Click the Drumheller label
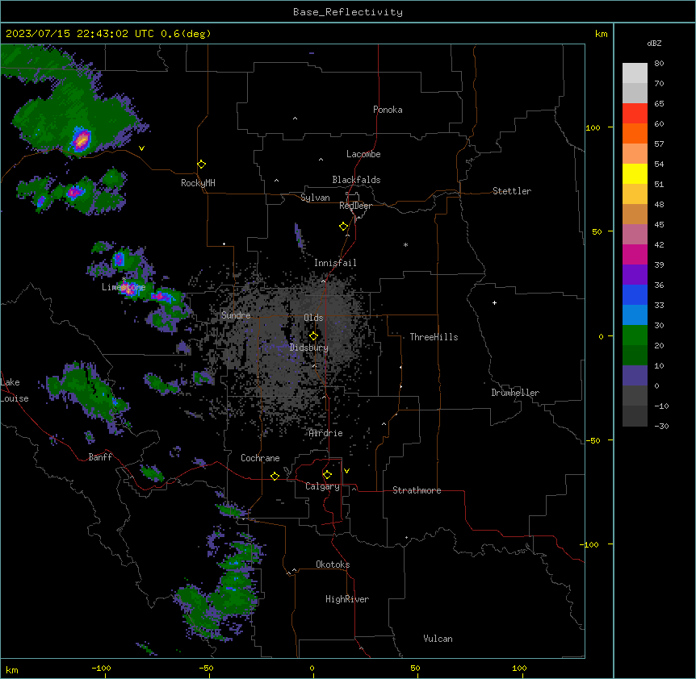The image size is (696, 679). click(x=515, y=393)
